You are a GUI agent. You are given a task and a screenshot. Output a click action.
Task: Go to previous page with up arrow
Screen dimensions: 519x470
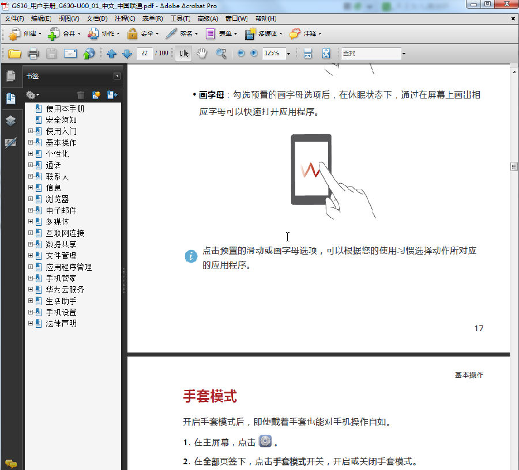tap(112, 53)
